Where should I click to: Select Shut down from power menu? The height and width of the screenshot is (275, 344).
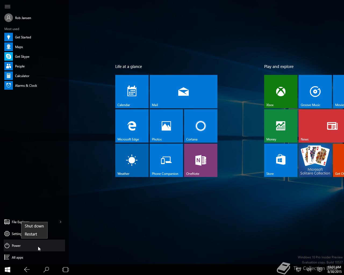34,226
